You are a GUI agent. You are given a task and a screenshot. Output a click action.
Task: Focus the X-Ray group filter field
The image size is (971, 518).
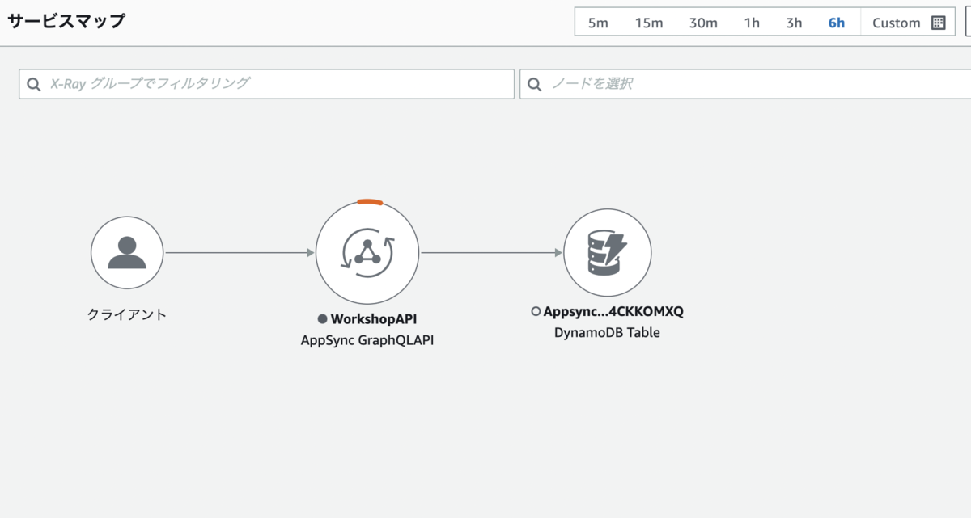point(266,84)
